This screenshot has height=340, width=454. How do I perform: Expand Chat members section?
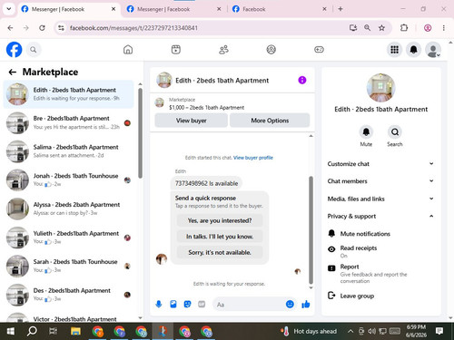click(x=380, y=181)
